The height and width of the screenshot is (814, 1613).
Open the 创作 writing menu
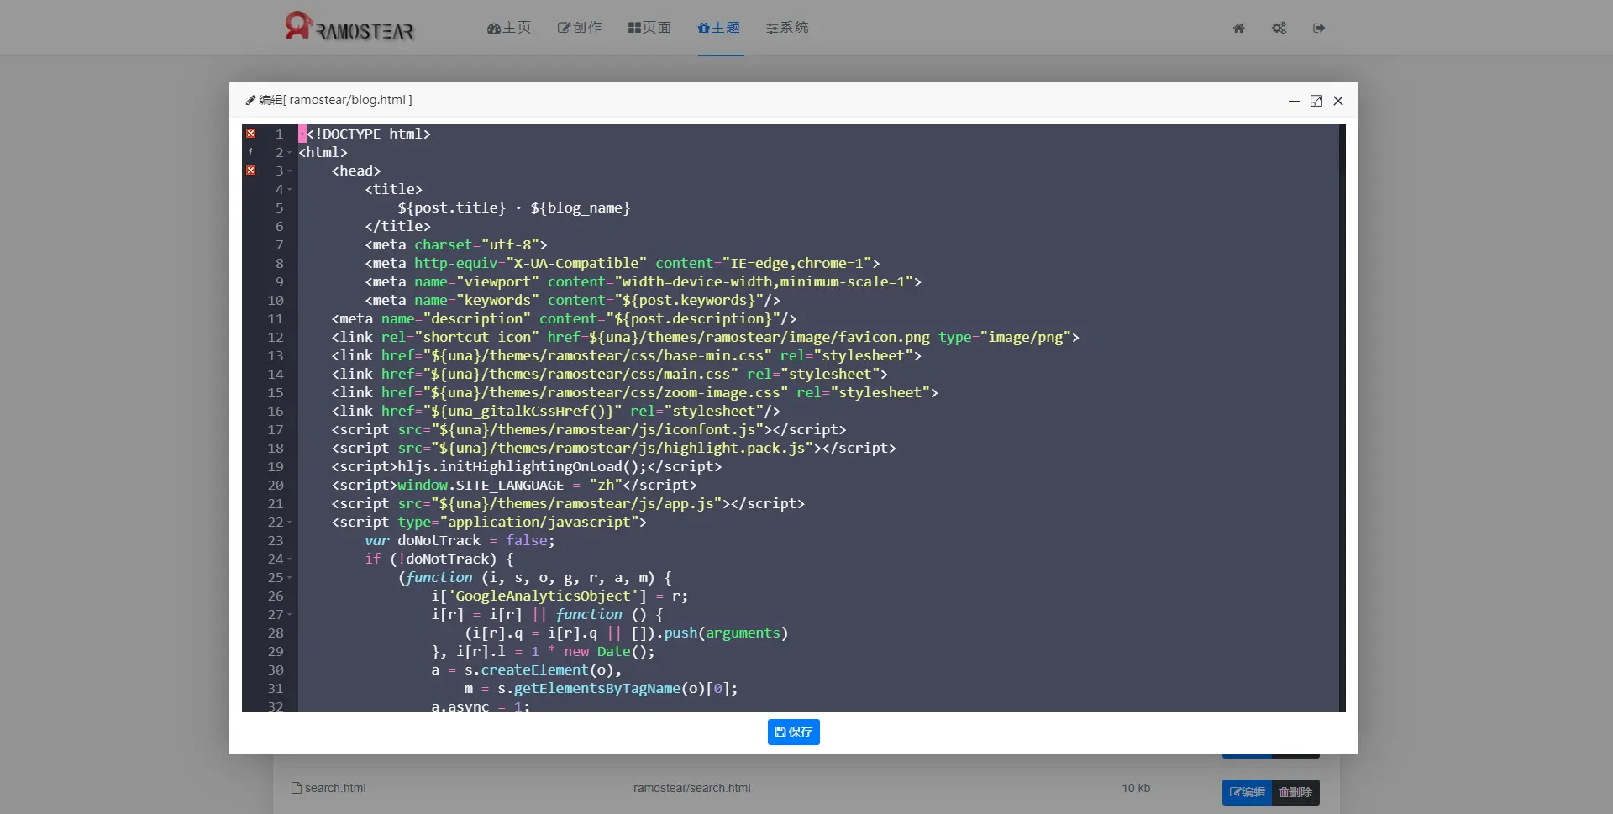tap(580, 28)
